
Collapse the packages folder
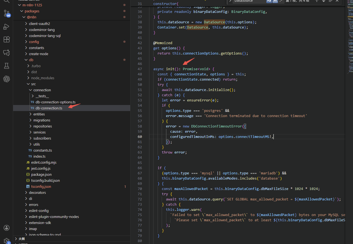[21, 11]
